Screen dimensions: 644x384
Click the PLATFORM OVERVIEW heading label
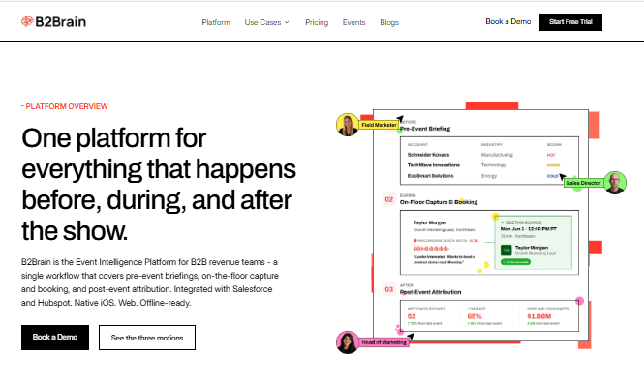point(65,106)
